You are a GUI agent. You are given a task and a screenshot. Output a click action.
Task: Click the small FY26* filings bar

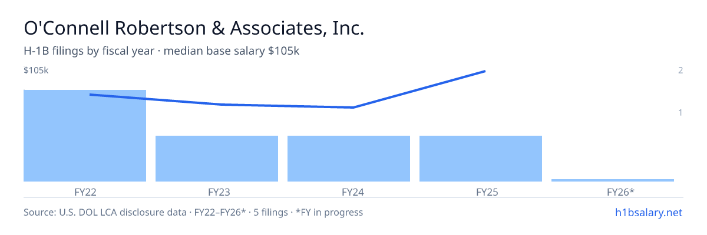(613, 180)
